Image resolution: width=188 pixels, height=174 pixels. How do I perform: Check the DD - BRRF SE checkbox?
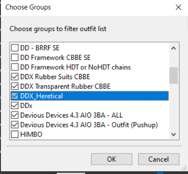tap(15, 48)
